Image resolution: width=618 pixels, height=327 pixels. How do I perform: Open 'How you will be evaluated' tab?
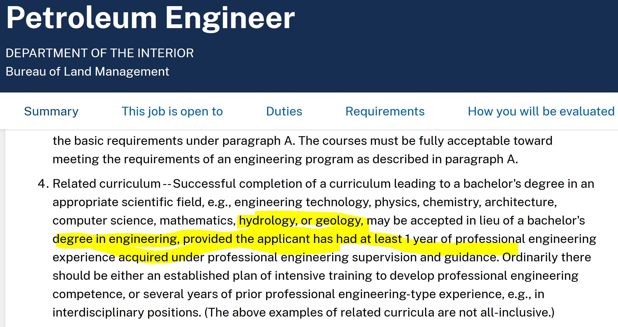(541, 111)
